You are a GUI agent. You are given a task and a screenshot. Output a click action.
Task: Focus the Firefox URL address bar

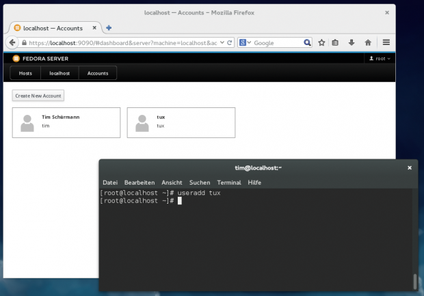coord(123,42)
